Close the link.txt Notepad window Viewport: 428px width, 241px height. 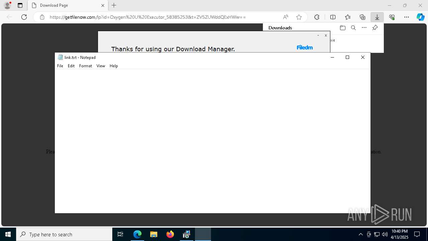coord(363,57)
